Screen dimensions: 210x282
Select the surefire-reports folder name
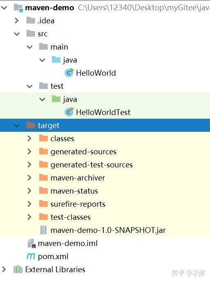click(78, 204)
